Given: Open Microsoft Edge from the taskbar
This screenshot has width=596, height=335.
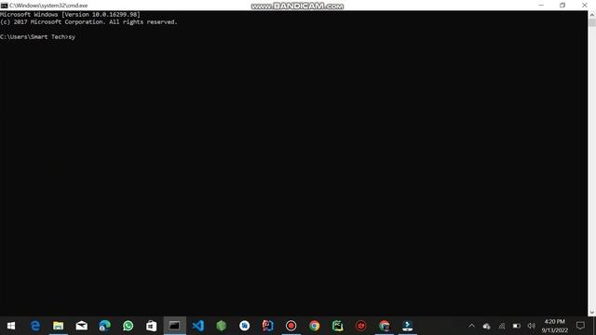Looking at the screenshot, I should (x=105, y=326).
